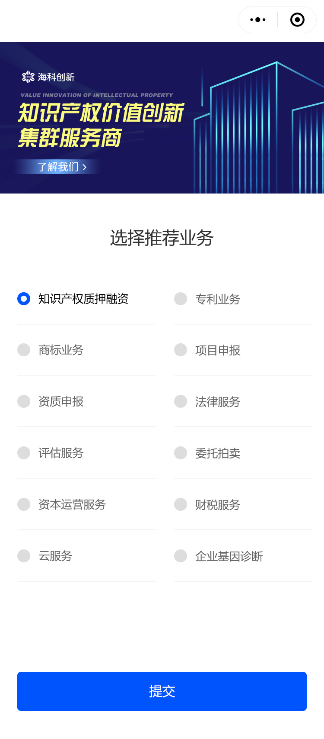
Task: Tap the mini program close target icon
Action: (x=297, y=20)
